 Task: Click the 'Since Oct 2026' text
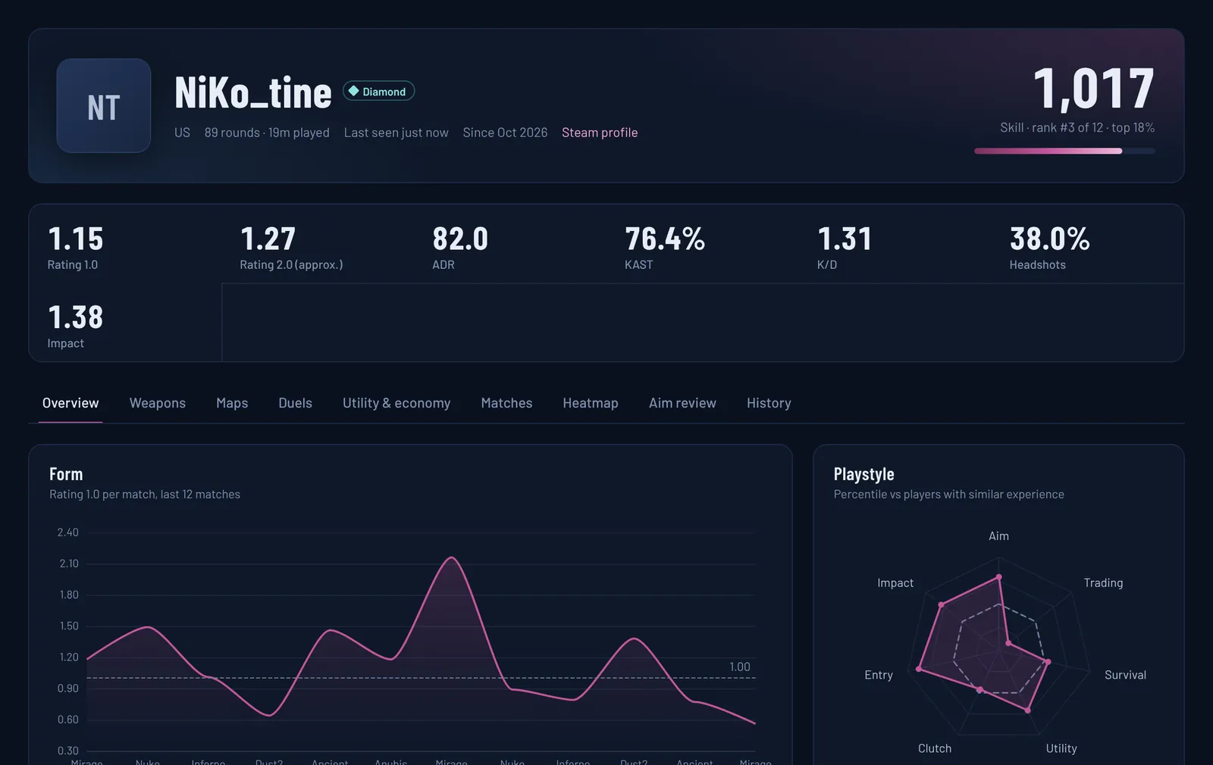(x=505, y=133)
